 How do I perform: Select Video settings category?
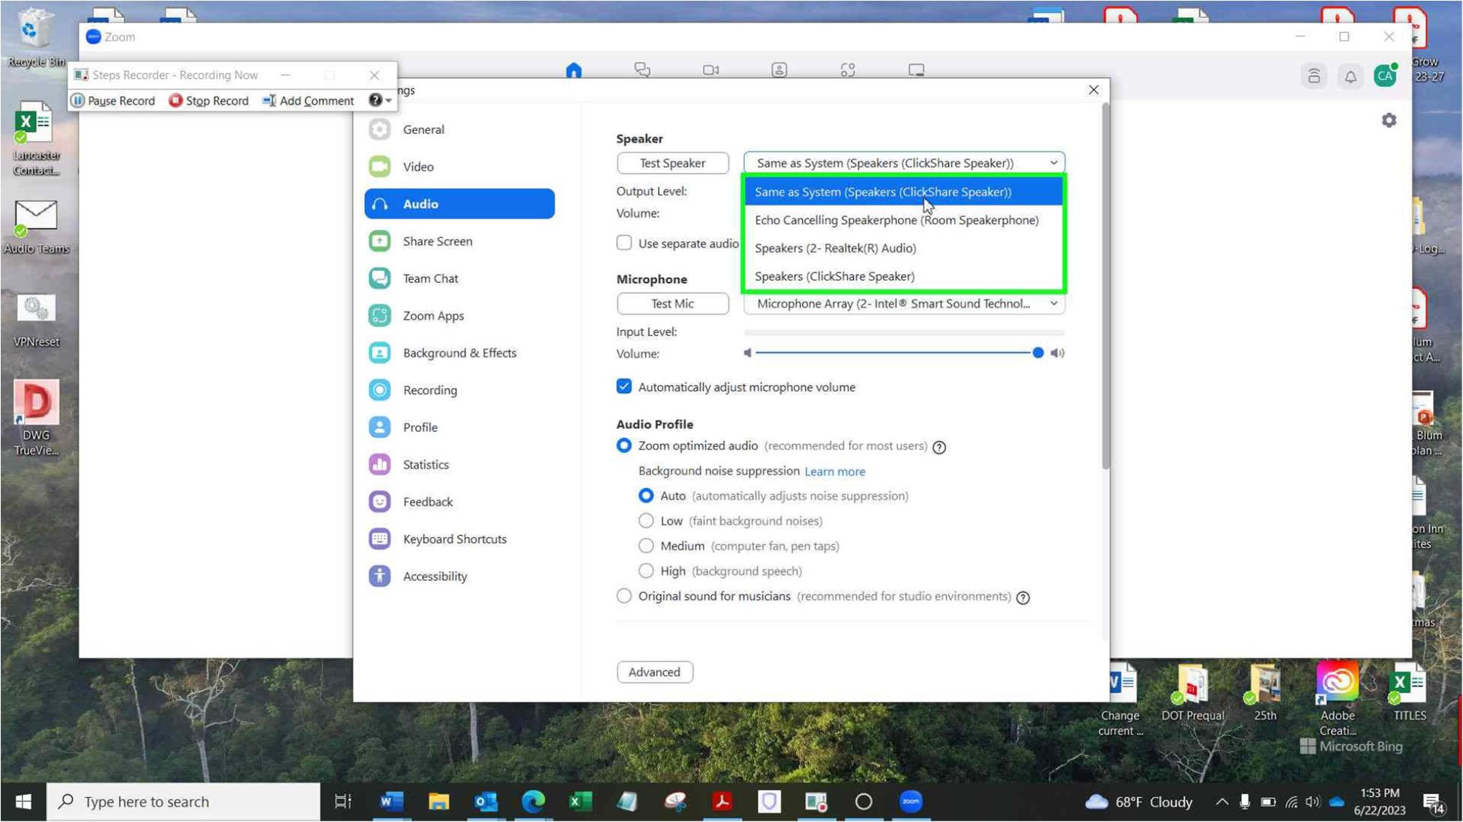pyautogui.click(x=459, y=167)
